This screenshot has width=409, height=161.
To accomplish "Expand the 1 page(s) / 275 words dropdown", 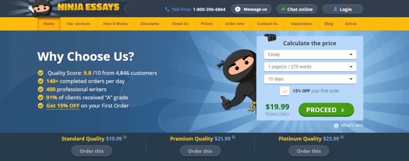I will [x=310, y=67].
